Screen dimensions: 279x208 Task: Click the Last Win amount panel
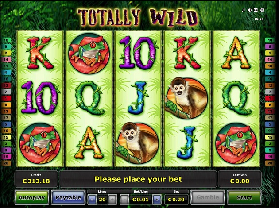point(240,179)
